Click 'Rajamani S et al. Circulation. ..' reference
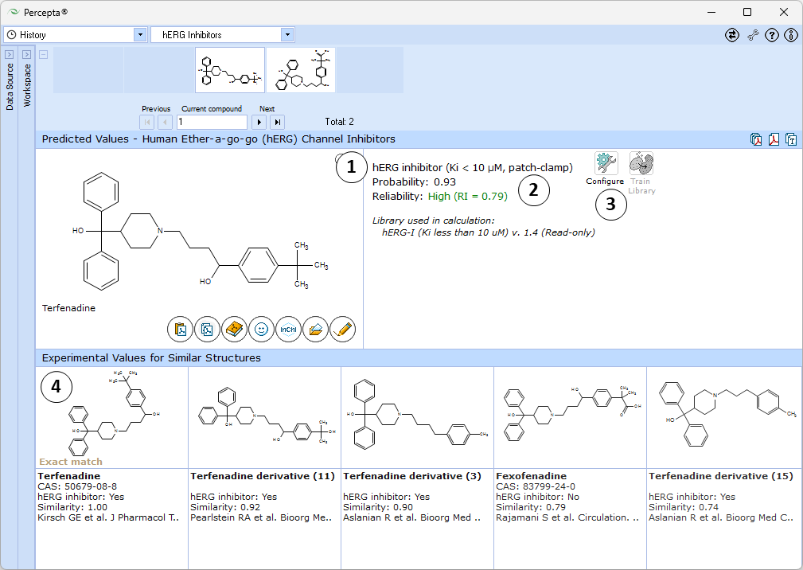 pos(567,517)
